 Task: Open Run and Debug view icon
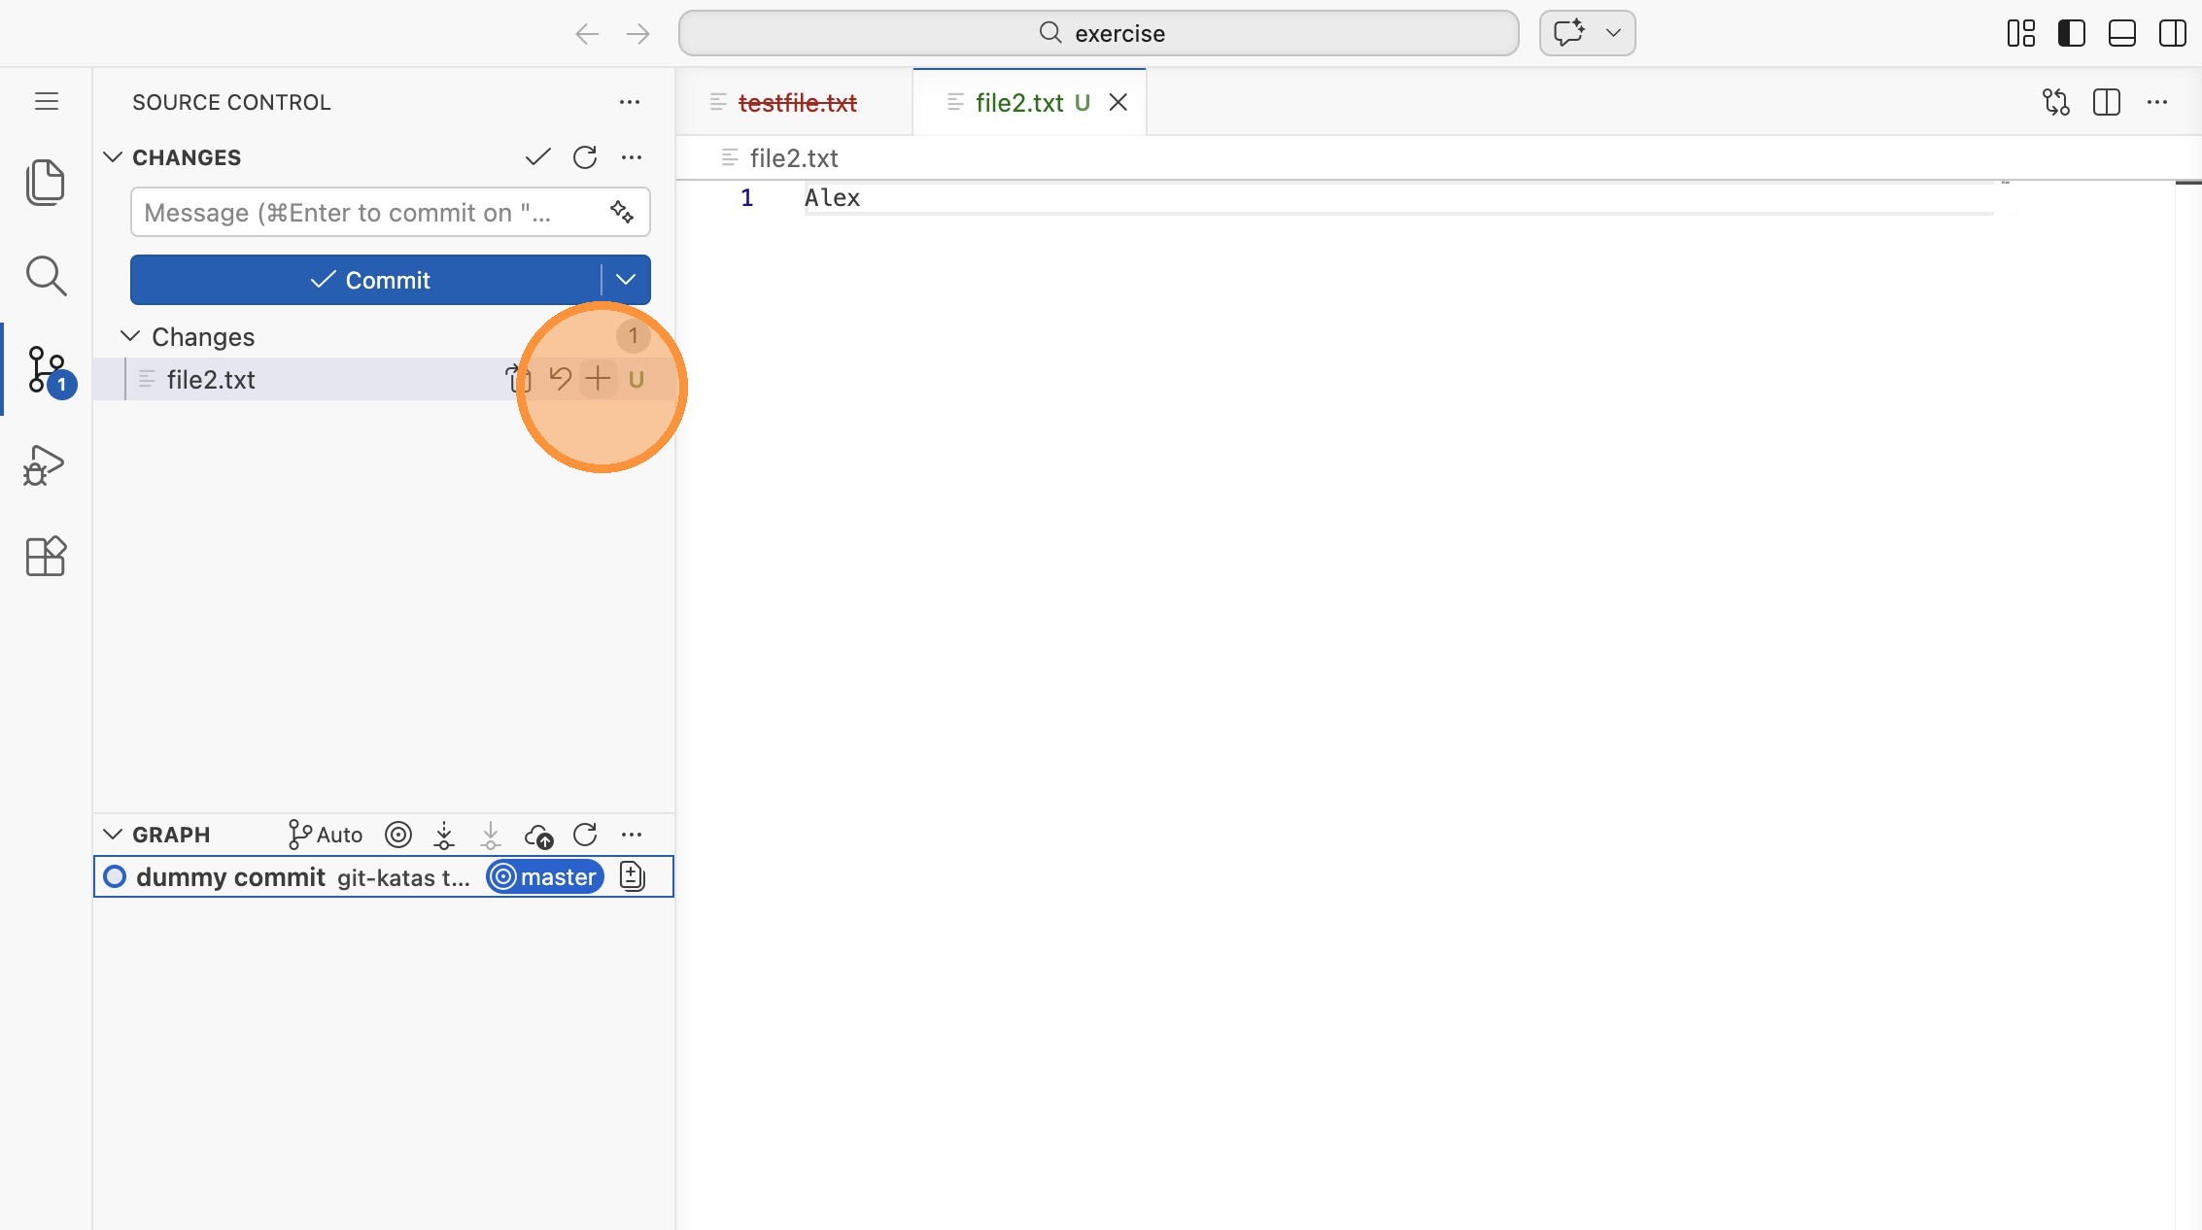[45, 465]
